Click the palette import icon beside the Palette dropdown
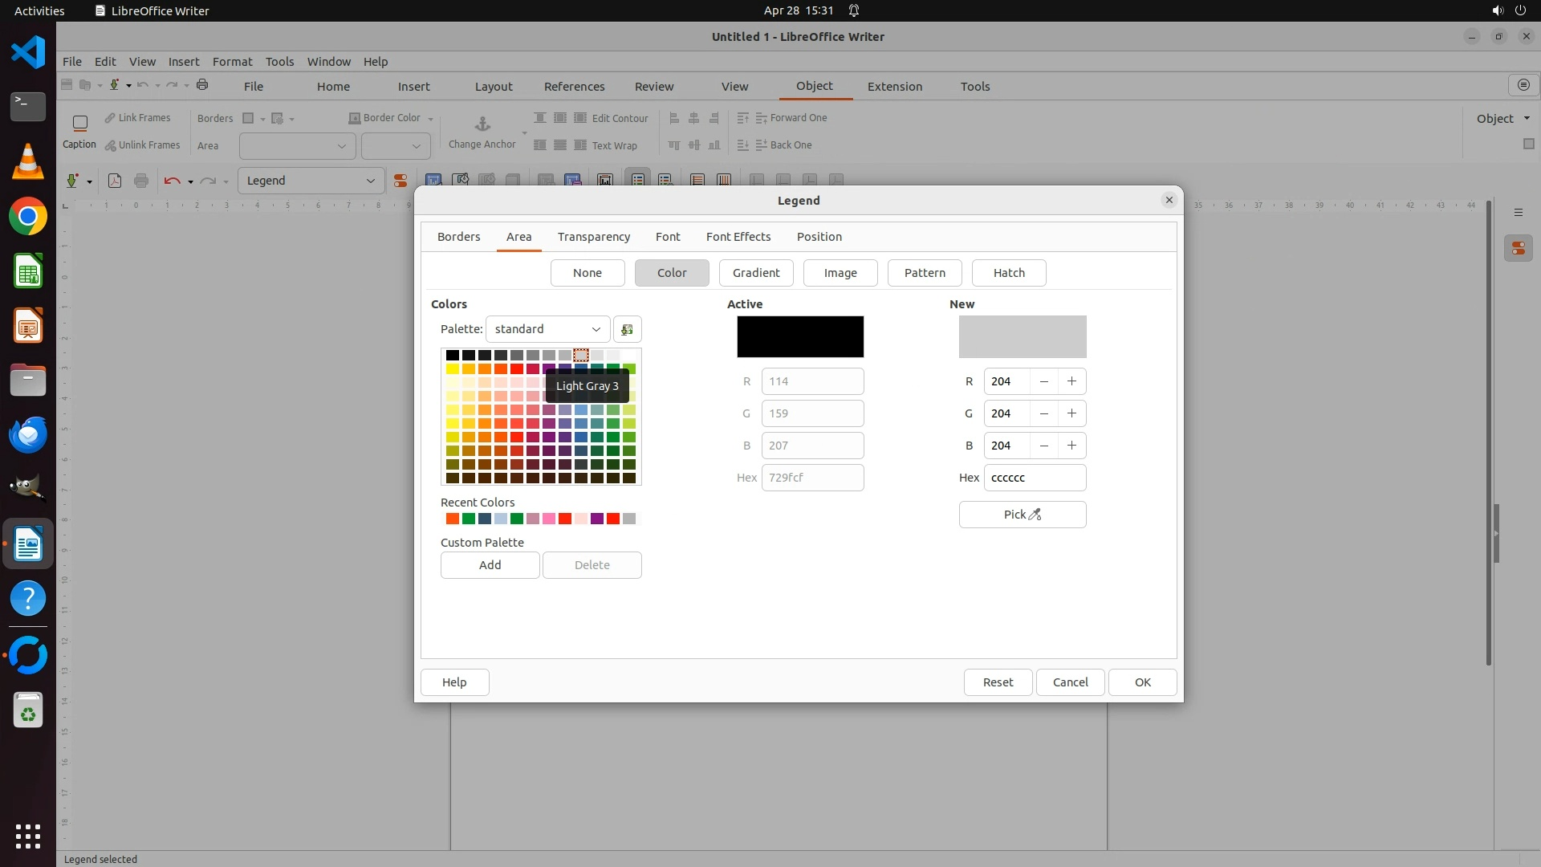Image resolution: width=1541 pixels, height=867 pixels. click(627, 329)
